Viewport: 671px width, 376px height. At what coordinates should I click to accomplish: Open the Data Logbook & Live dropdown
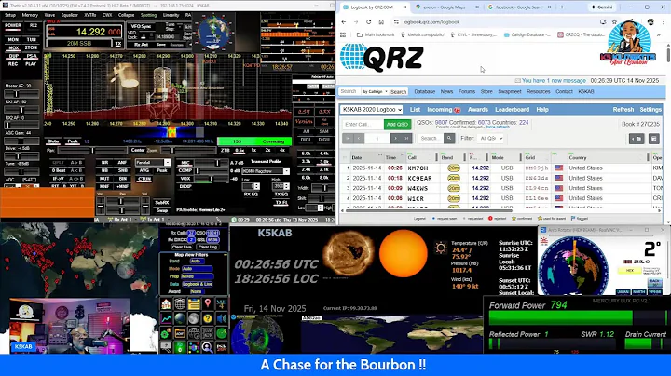click(197, 284)
